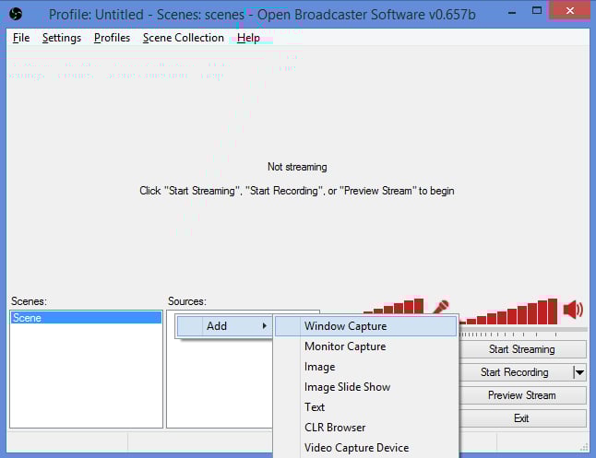Minimize the OBS window

point(512,13)
